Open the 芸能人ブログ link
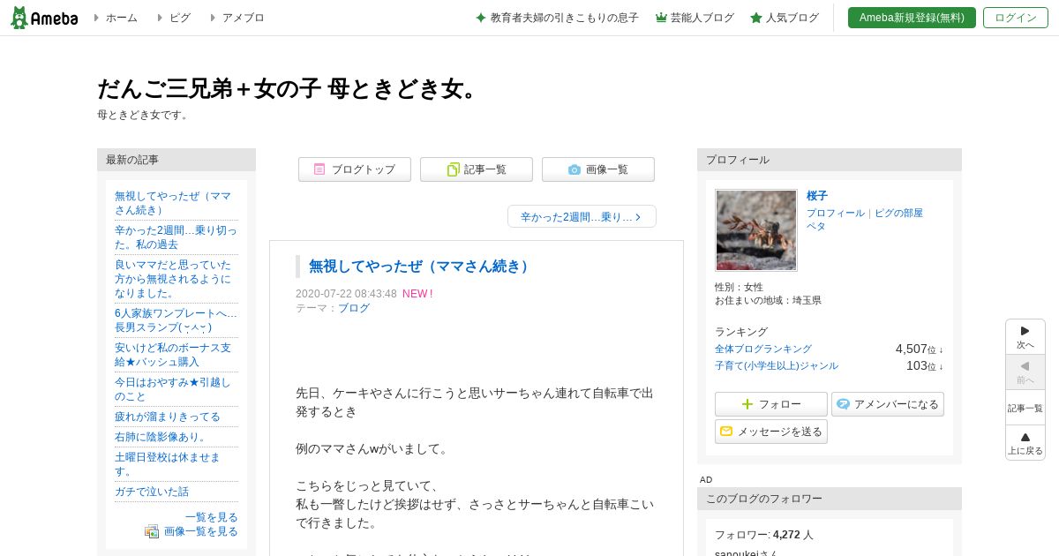This screenshot has width=1059, height=556. point(702,18)
